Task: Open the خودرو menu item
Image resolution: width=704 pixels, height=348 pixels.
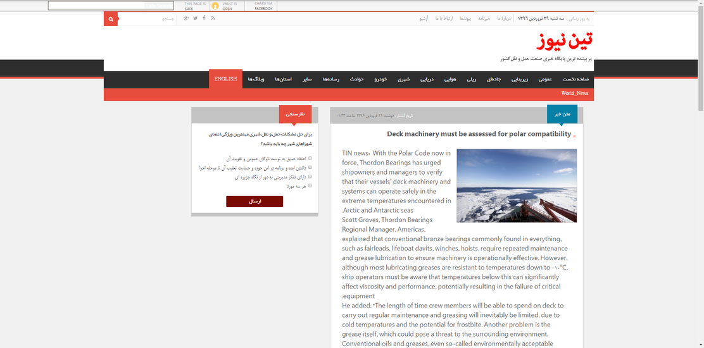Action: [x=381, y=79]
